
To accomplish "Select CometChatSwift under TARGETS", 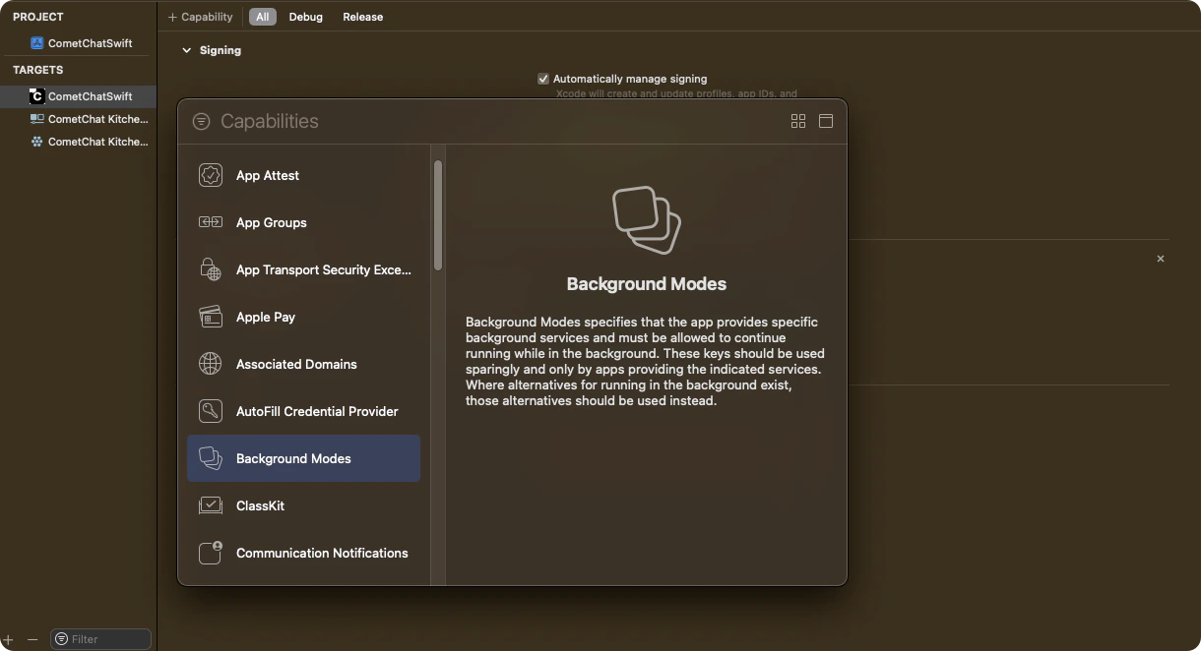I will [79, 96].
